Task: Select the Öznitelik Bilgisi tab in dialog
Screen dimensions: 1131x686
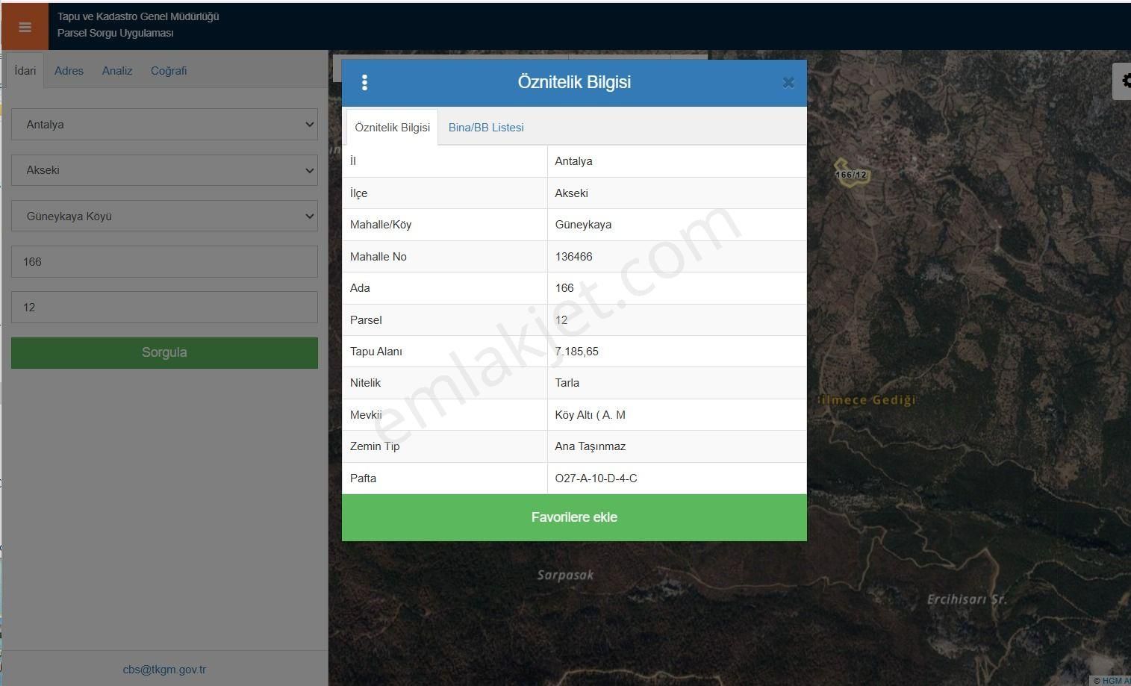Action: pos(392,128)
